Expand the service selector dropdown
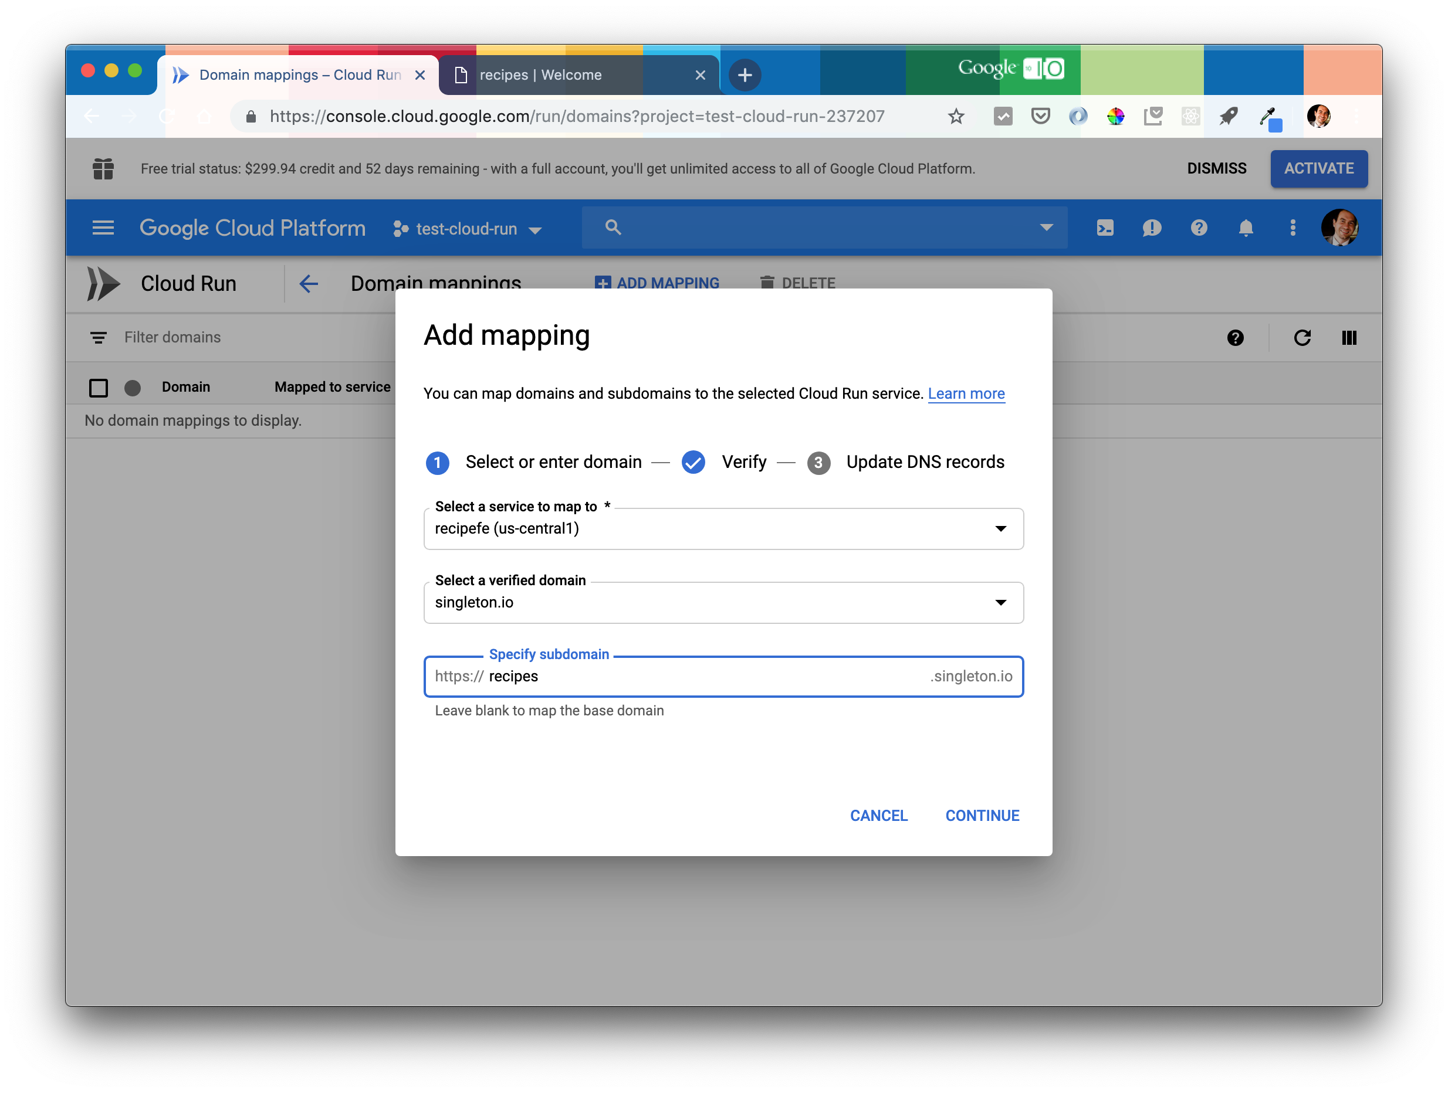 pos(1000,528)
